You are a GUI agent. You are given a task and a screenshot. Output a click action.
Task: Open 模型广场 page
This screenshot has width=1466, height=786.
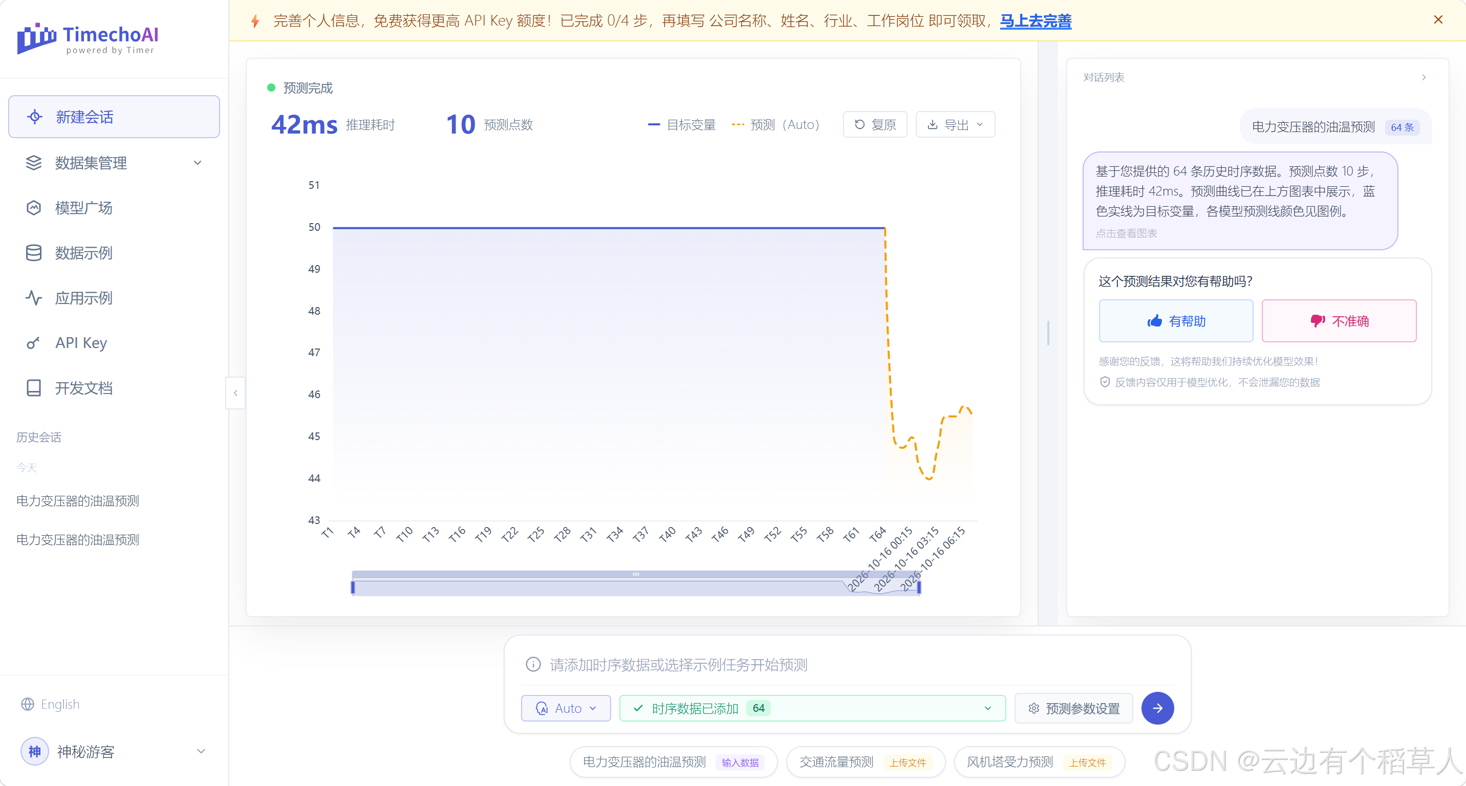[x=114, y=208]
